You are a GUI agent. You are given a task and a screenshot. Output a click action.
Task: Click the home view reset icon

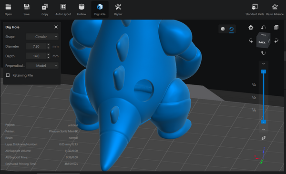click(x=251, y=27)
